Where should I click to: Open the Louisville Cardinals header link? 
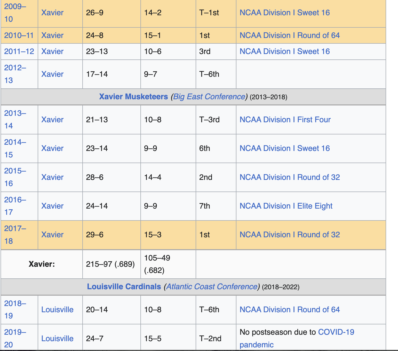click(124, 287)
